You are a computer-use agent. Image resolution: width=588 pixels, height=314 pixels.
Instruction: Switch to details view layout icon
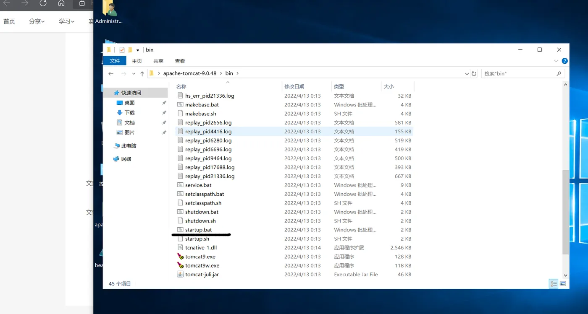[x=554, y=284]
